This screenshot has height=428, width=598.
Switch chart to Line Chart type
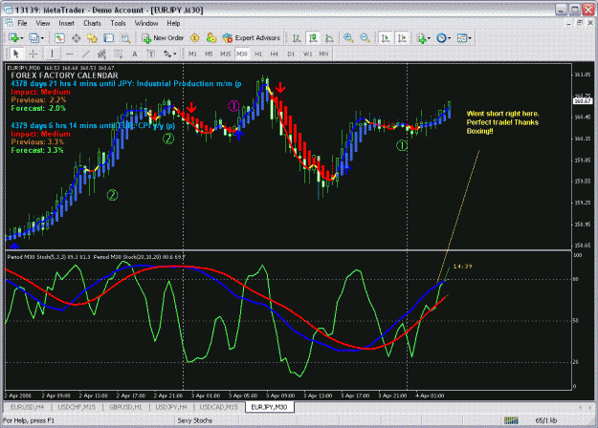(x=329, y=38)
